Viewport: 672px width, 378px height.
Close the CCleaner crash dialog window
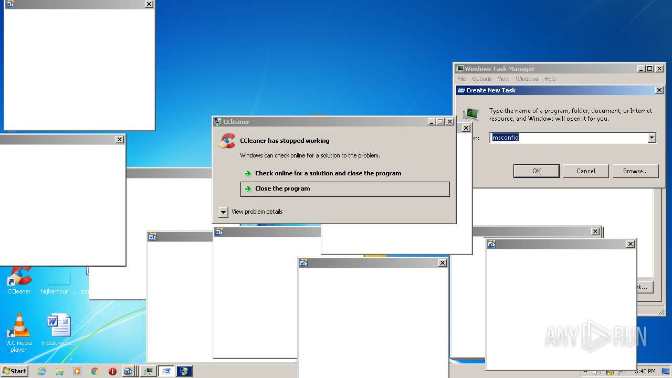pyautogui.click(x=450, y=122)
